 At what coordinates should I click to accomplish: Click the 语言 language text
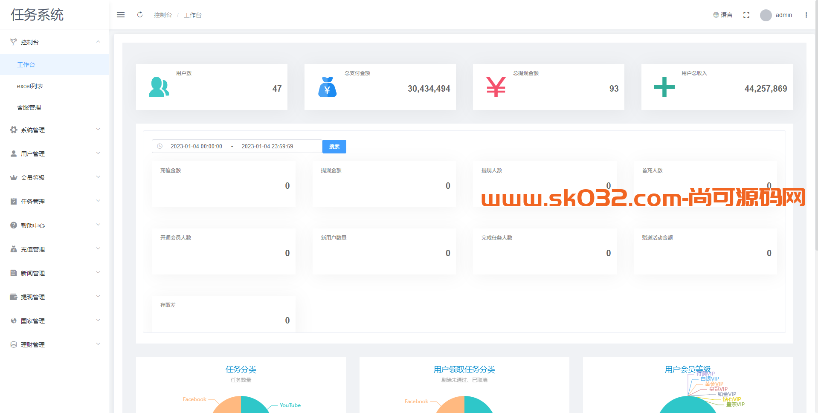click(x=727, y=15)
